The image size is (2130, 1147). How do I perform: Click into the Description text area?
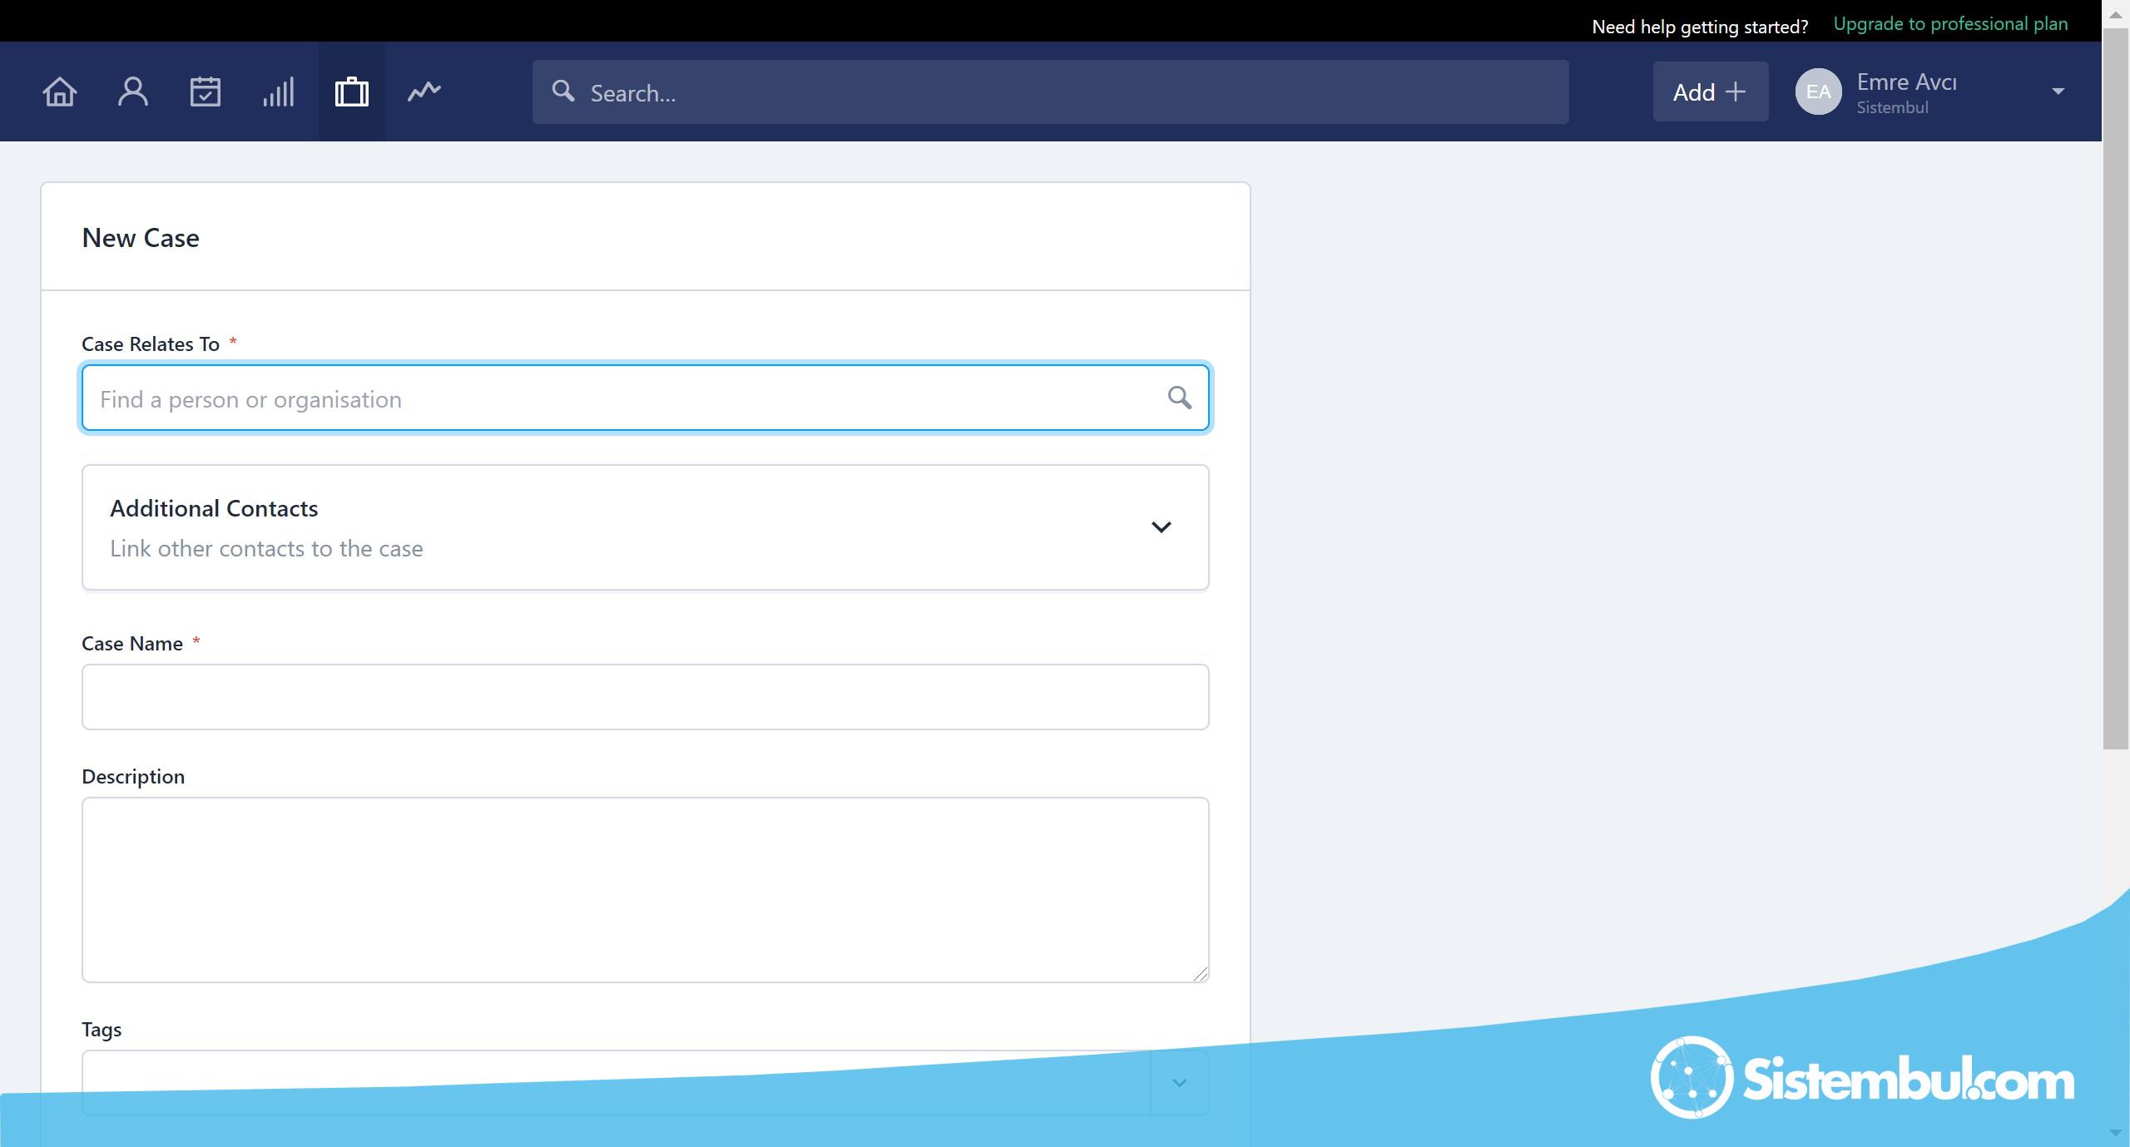coord(645,890)
